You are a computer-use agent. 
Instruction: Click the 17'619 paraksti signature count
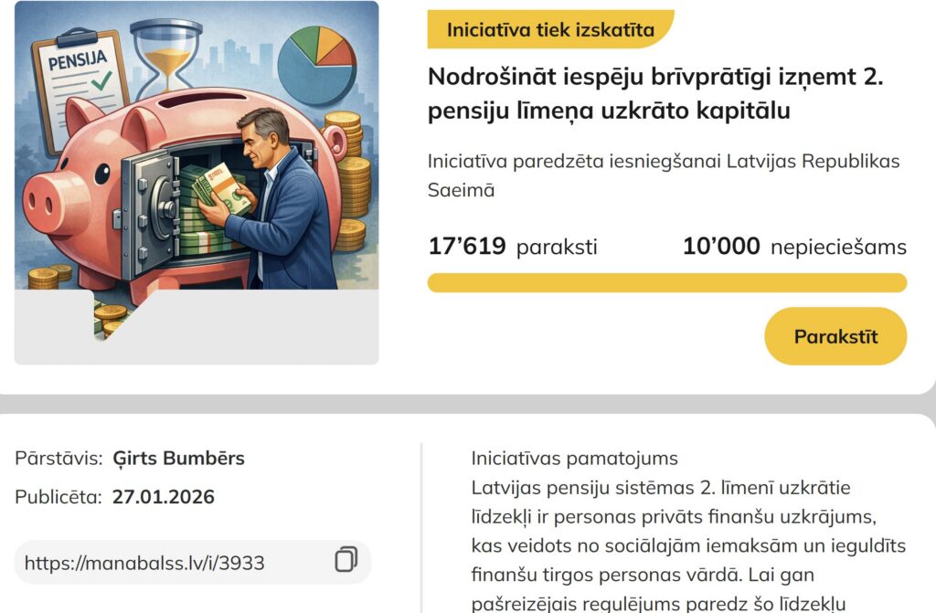pos(512,247)
